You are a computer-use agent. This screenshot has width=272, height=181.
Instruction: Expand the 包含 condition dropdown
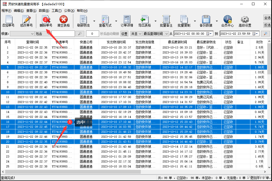tap(49, 34)
